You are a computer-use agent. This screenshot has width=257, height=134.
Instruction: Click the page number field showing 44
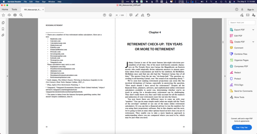116,15
